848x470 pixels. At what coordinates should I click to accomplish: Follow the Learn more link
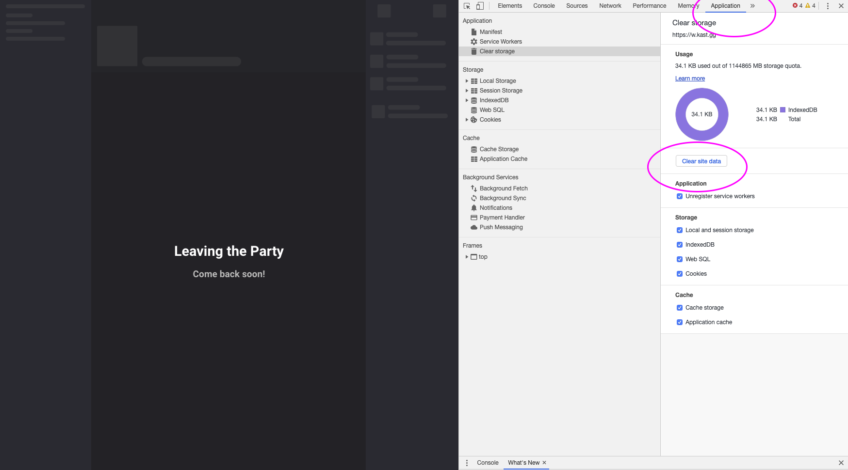pyautogui.click(x=690, y=78)
